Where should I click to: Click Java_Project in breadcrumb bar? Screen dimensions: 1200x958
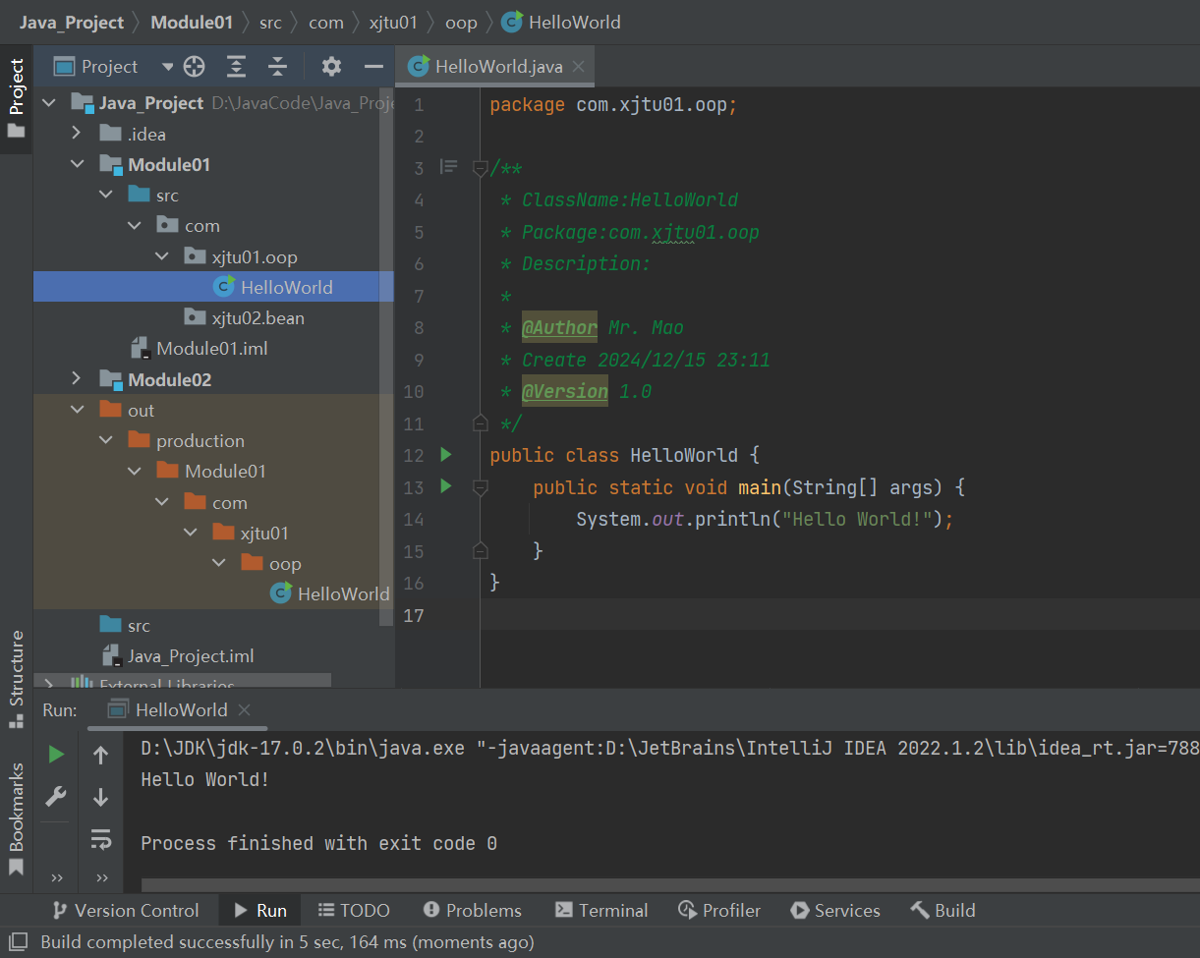(72, 22)
